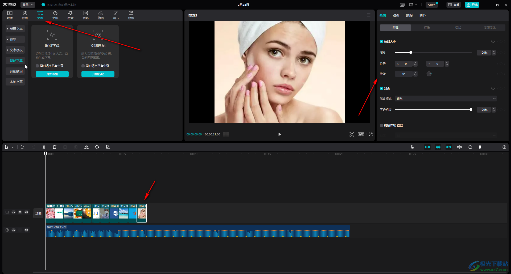511x274 pixels.
Task: Switch to the 动画 tab
Action: 396,15
